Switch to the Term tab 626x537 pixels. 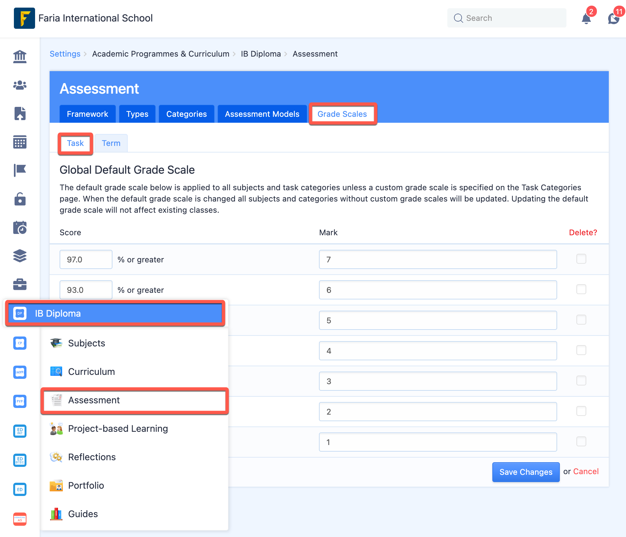pyautogui.click(x=111, y=143)
